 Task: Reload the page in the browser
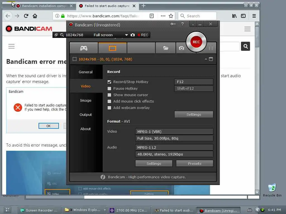[26, 16]
